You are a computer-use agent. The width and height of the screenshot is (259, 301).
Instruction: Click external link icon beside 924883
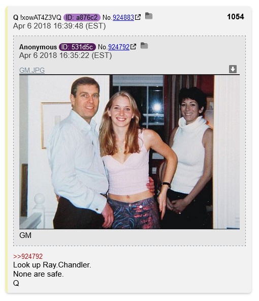click(x=138, y=17)
